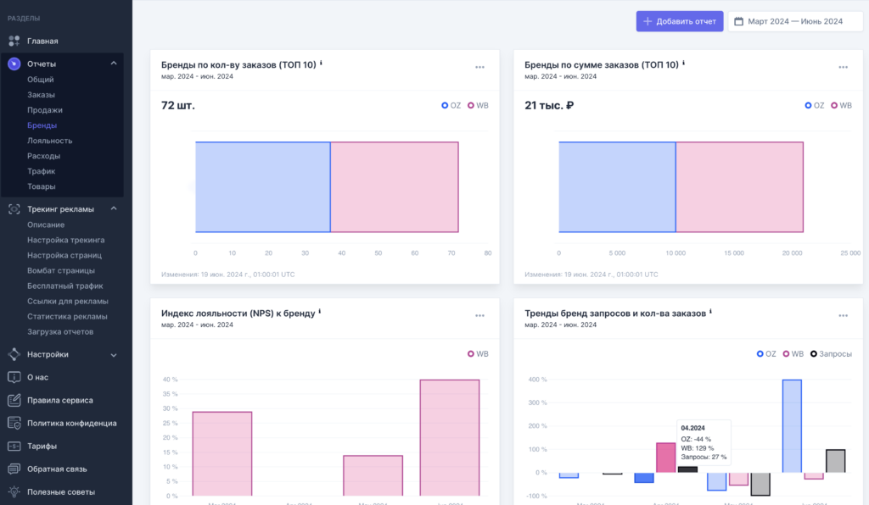Click the Добавить отчет button
The image size is (869, 505).
pos(680,21)
